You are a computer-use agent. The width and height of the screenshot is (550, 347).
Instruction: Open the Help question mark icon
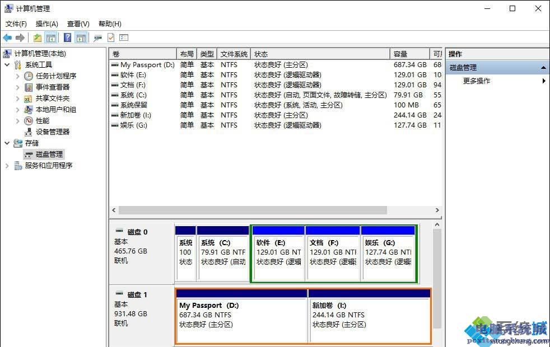coord(68,37)
